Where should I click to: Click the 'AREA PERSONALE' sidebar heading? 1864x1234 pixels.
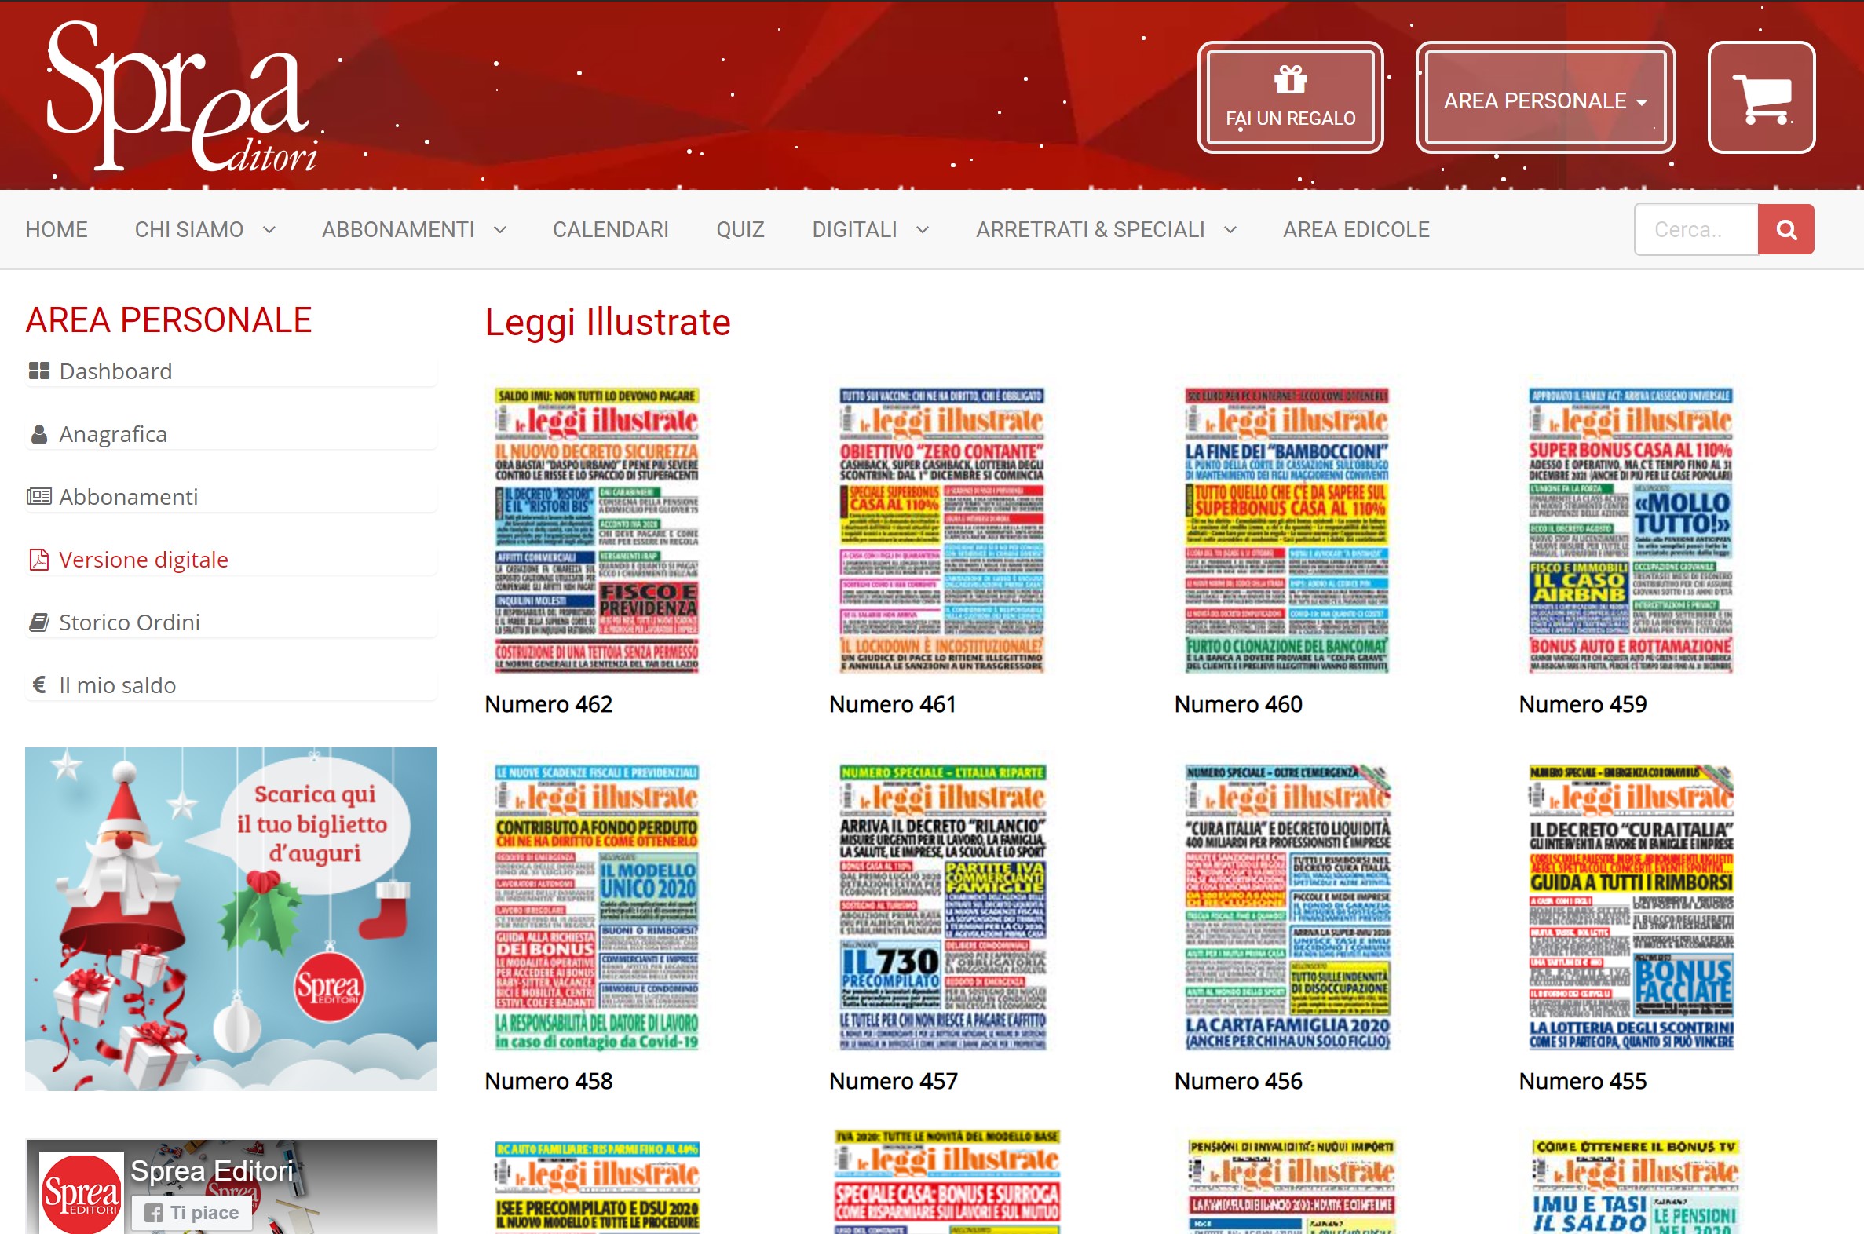coord(169,320)
